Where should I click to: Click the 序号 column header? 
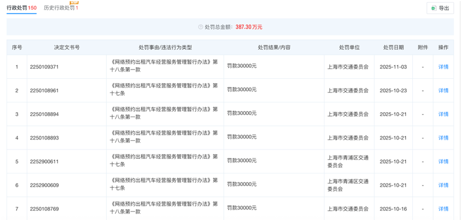[17, 48]
